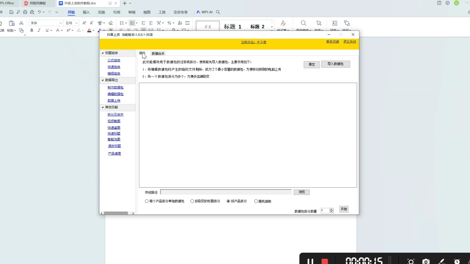Click the clear formatting eraser icon
Viewport: 470px width, 264px height.
pyautogui.click(x=111, y=23)
